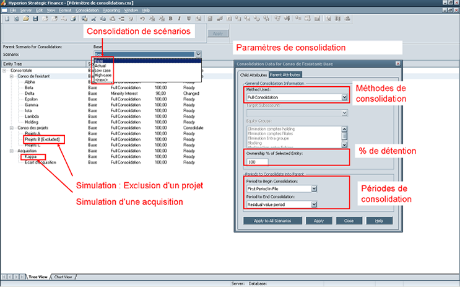Click the Equity Groups list scroll-up arrow
This screenshot has width=460, height=287.
tap(344, 129)
